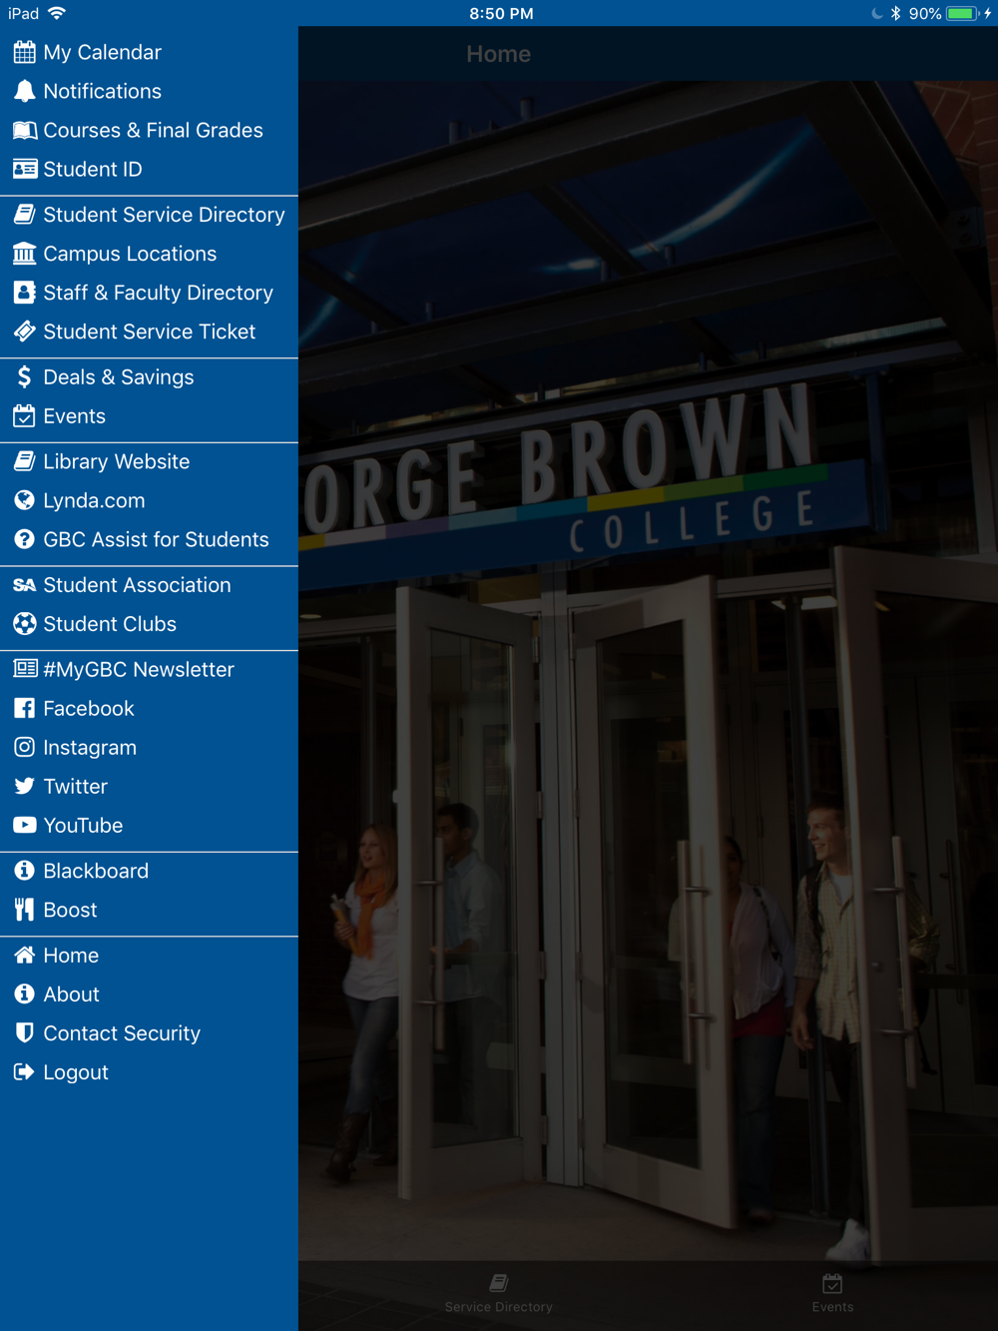This screenshot has width=998, height=1331.
Task: Open GBC Assist for Students
Action: [149, 539]
